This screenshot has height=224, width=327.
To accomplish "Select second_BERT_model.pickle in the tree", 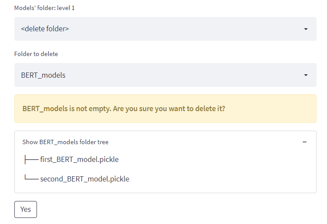I will click(84, 178).
